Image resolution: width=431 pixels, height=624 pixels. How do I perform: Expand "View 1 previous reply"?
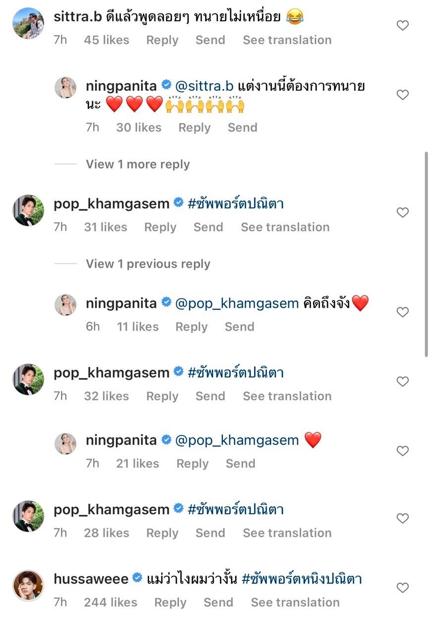(x=148, y=264)
